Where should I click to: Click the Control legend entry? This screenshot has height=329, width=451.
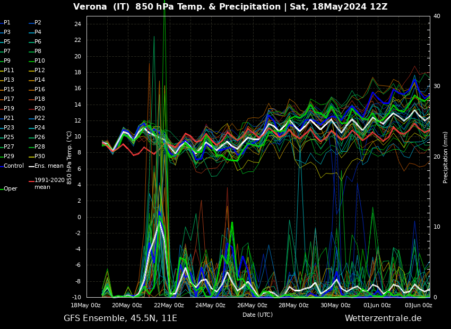pos(12,166)
